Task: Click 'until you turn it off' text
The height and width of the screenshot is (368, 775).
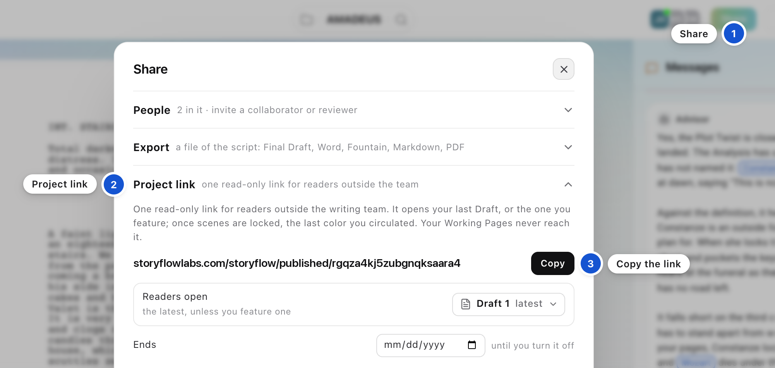Action: pyautogui.click(x=533, y=346)
